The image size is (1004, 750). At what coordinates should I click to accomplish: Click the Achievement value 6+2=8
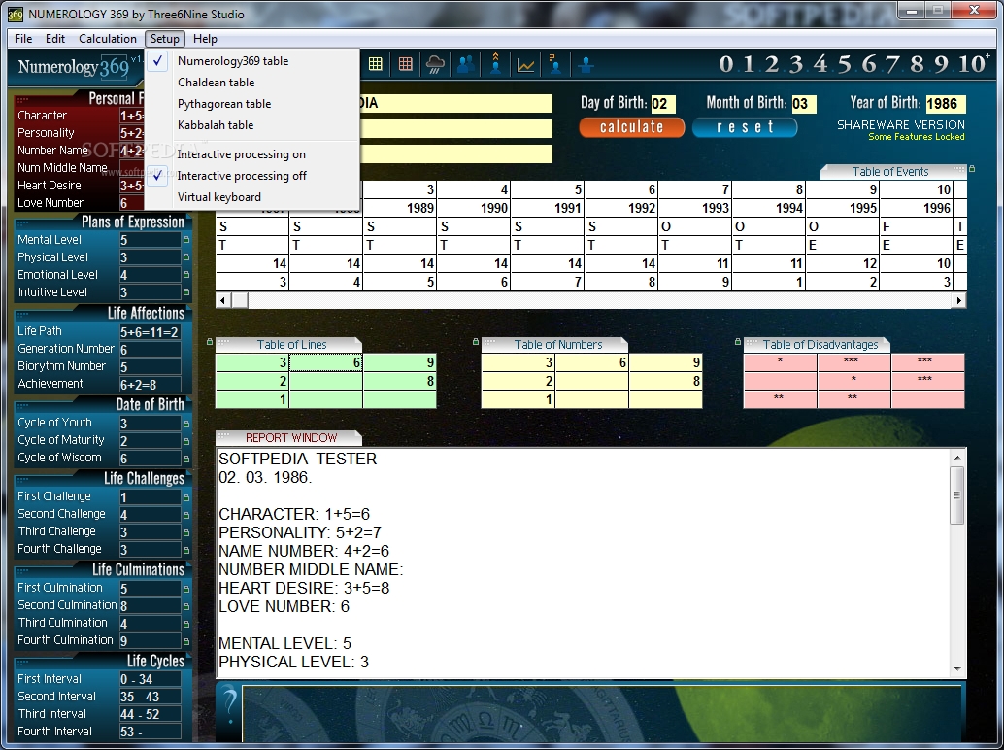click(150, 385)
